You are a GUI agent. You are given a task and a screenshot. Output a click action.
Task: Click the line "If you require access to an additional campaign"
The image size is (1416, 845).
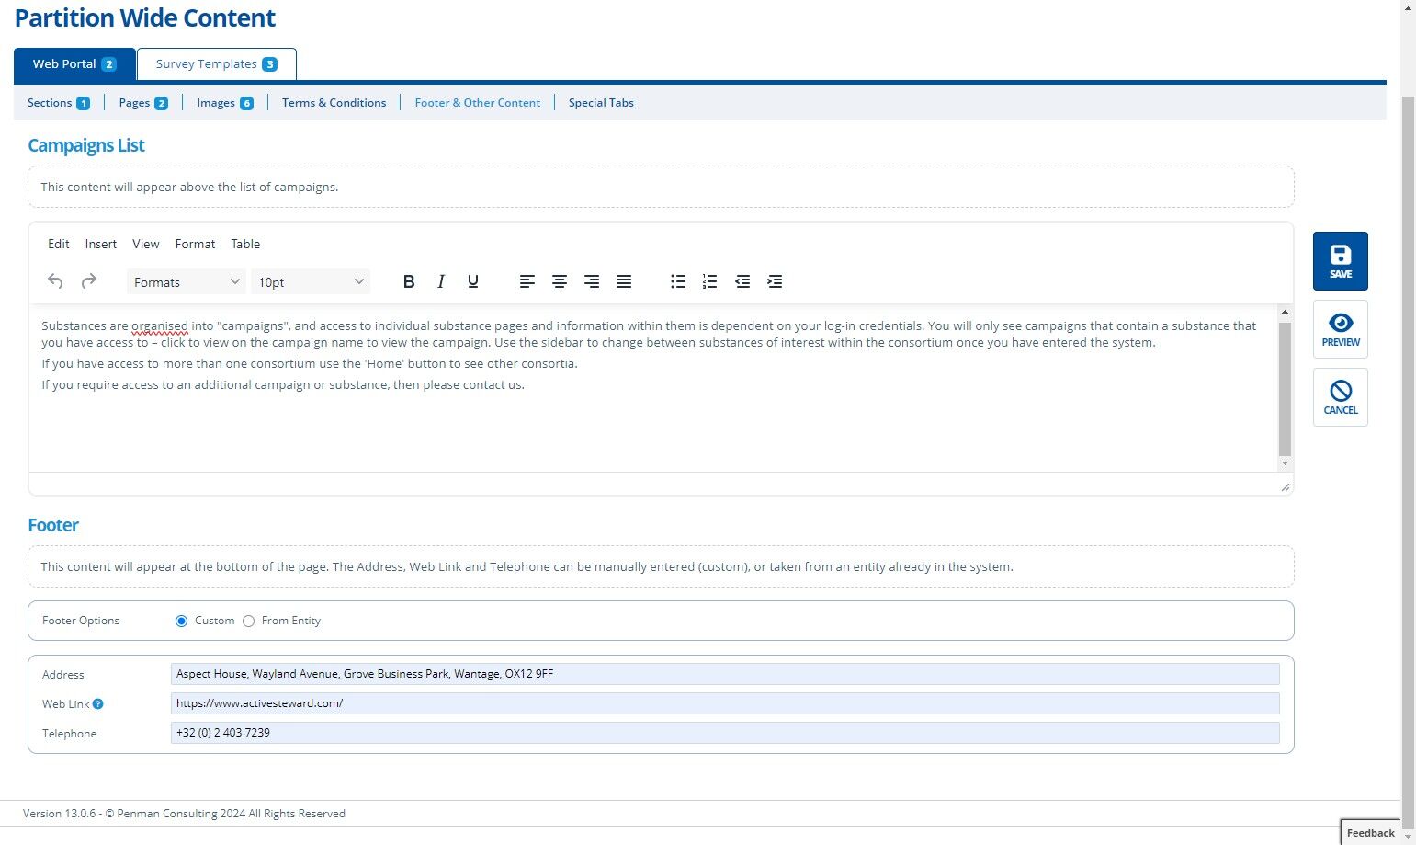pos(283,385)
